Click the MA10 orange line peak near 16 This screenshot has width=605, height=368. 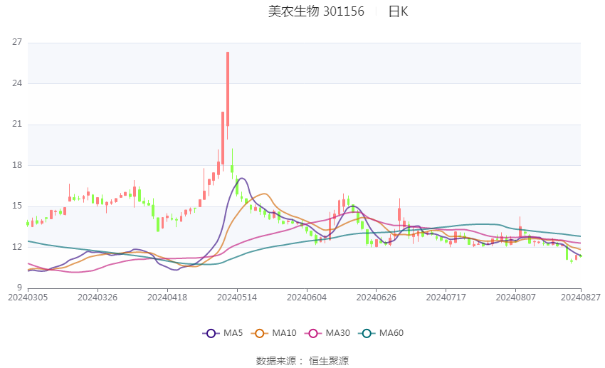[x=264, y=194]
